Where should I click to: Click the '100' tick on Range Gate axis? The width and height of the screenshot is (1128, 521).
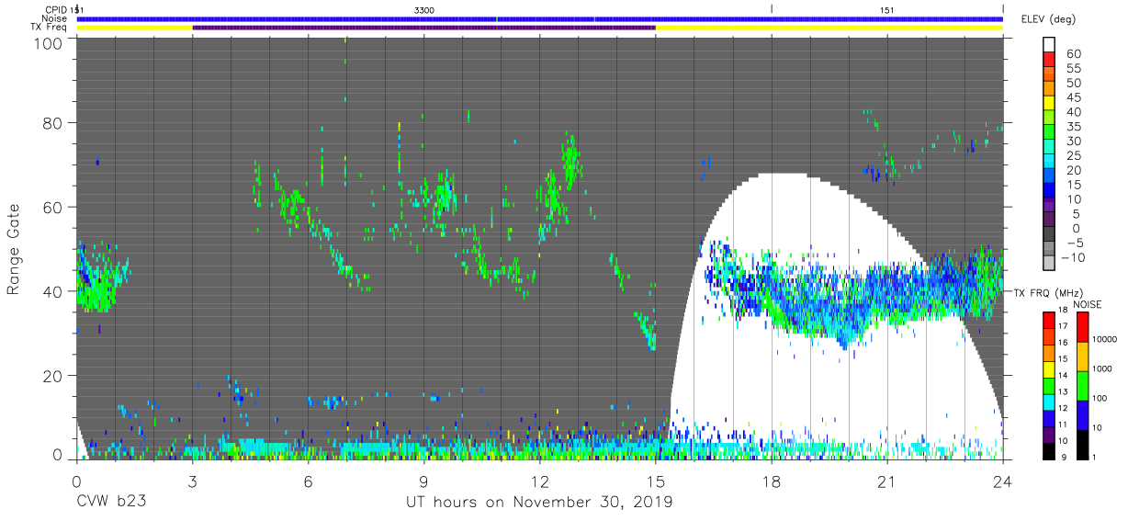pyautogui.click(x=50, y=43)
